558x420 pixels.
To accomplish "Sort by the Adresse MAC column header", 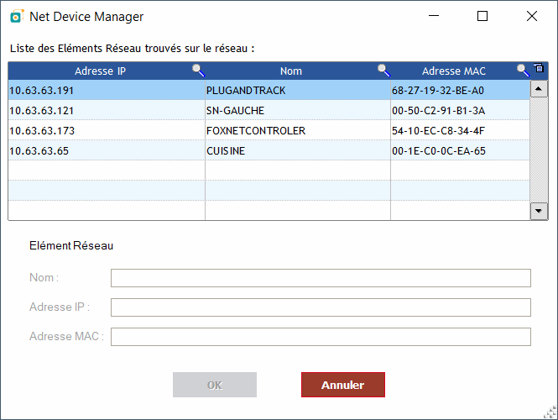I will click(x=454, y=71).
